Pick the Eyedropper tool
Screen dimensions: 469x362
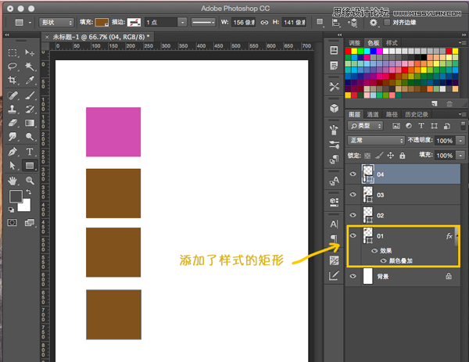click(30, 80)
